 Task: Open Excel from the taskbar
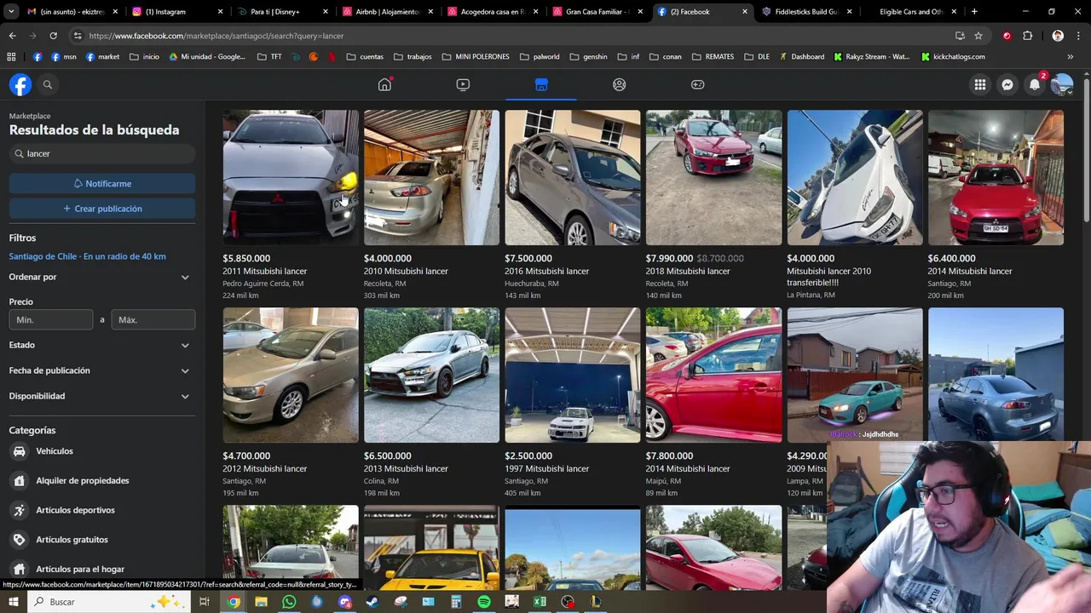(x=540, y=602)
